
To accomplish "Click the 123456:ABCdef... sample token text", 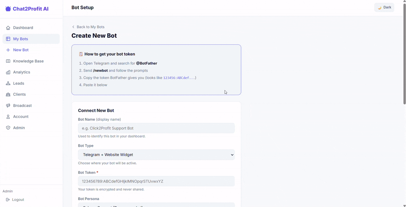I will pos(179,77).
